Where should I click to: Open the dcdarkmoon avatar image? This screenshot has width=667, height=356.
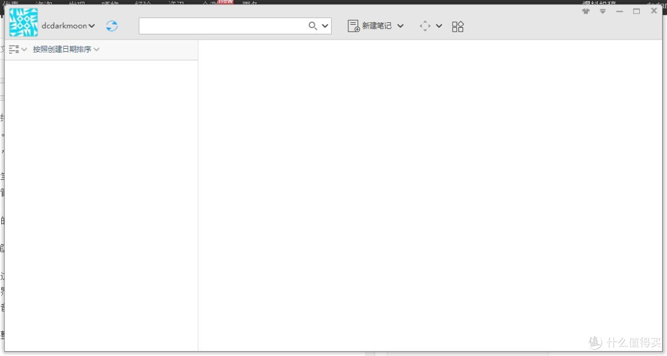23,23
